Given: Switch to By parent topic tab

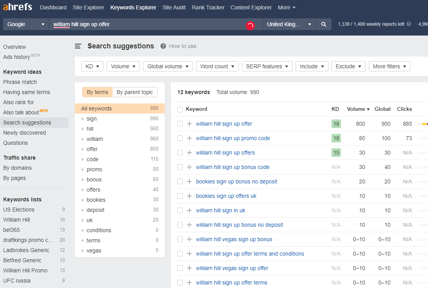Looking at the screenshot, I should click(135, 92).
